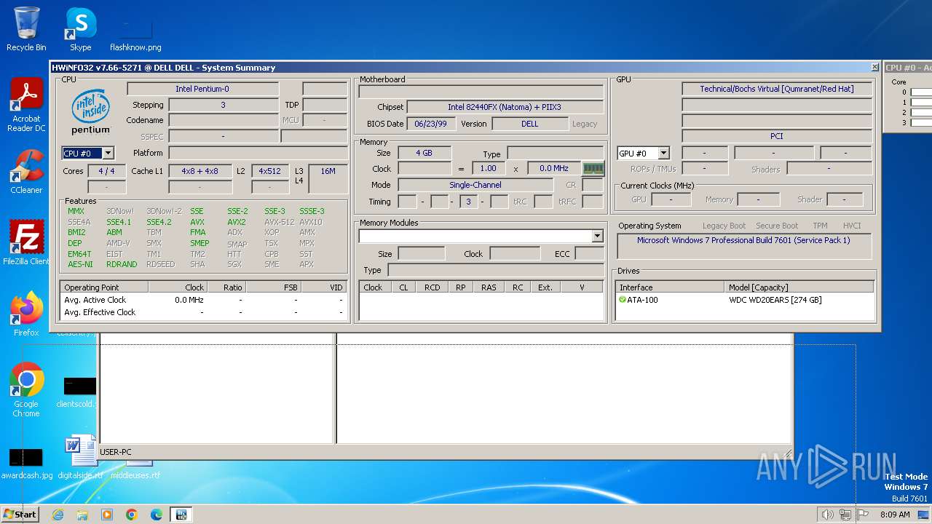The image size is (932, 524).
Task: Click the Chipset field Intel 82440FX
Action: [x=504, y=107]
